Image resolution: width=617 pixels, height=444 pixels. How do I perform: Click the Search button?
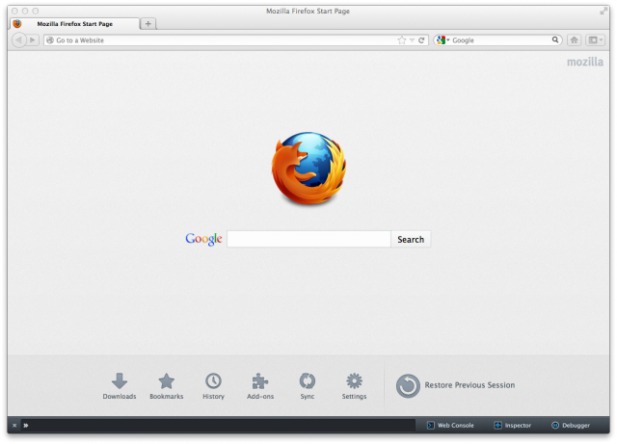(x=411, y=239)
